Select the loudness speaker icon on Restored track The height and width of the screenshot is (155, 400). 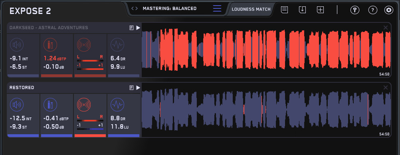pos(17,104)
